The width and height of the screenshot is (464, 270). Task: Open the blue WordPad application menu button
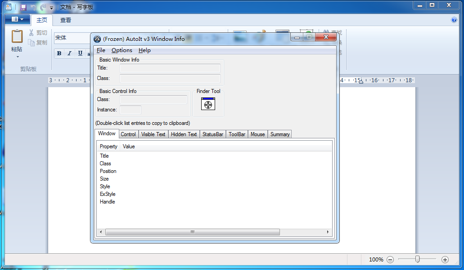tap(18, 19)
